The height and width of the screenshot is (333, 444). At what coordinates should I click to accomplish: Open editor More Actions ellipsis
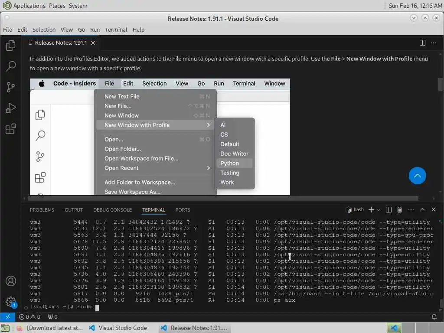434,43
